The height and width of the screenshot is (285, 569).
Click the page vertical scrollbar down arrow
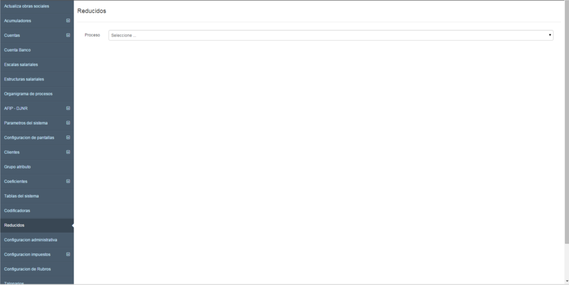tap(567, 282)
